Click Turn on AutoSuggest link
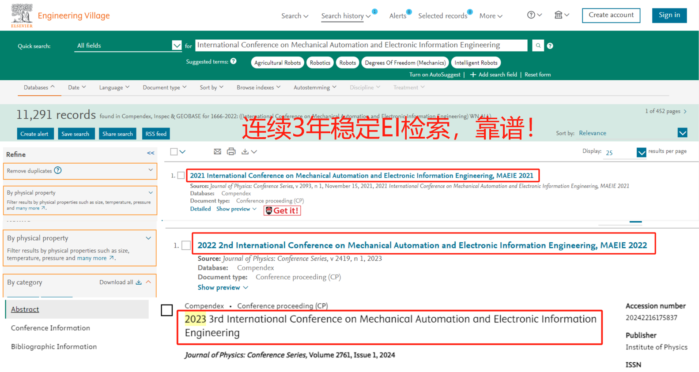699x372 pixels. 435,75
